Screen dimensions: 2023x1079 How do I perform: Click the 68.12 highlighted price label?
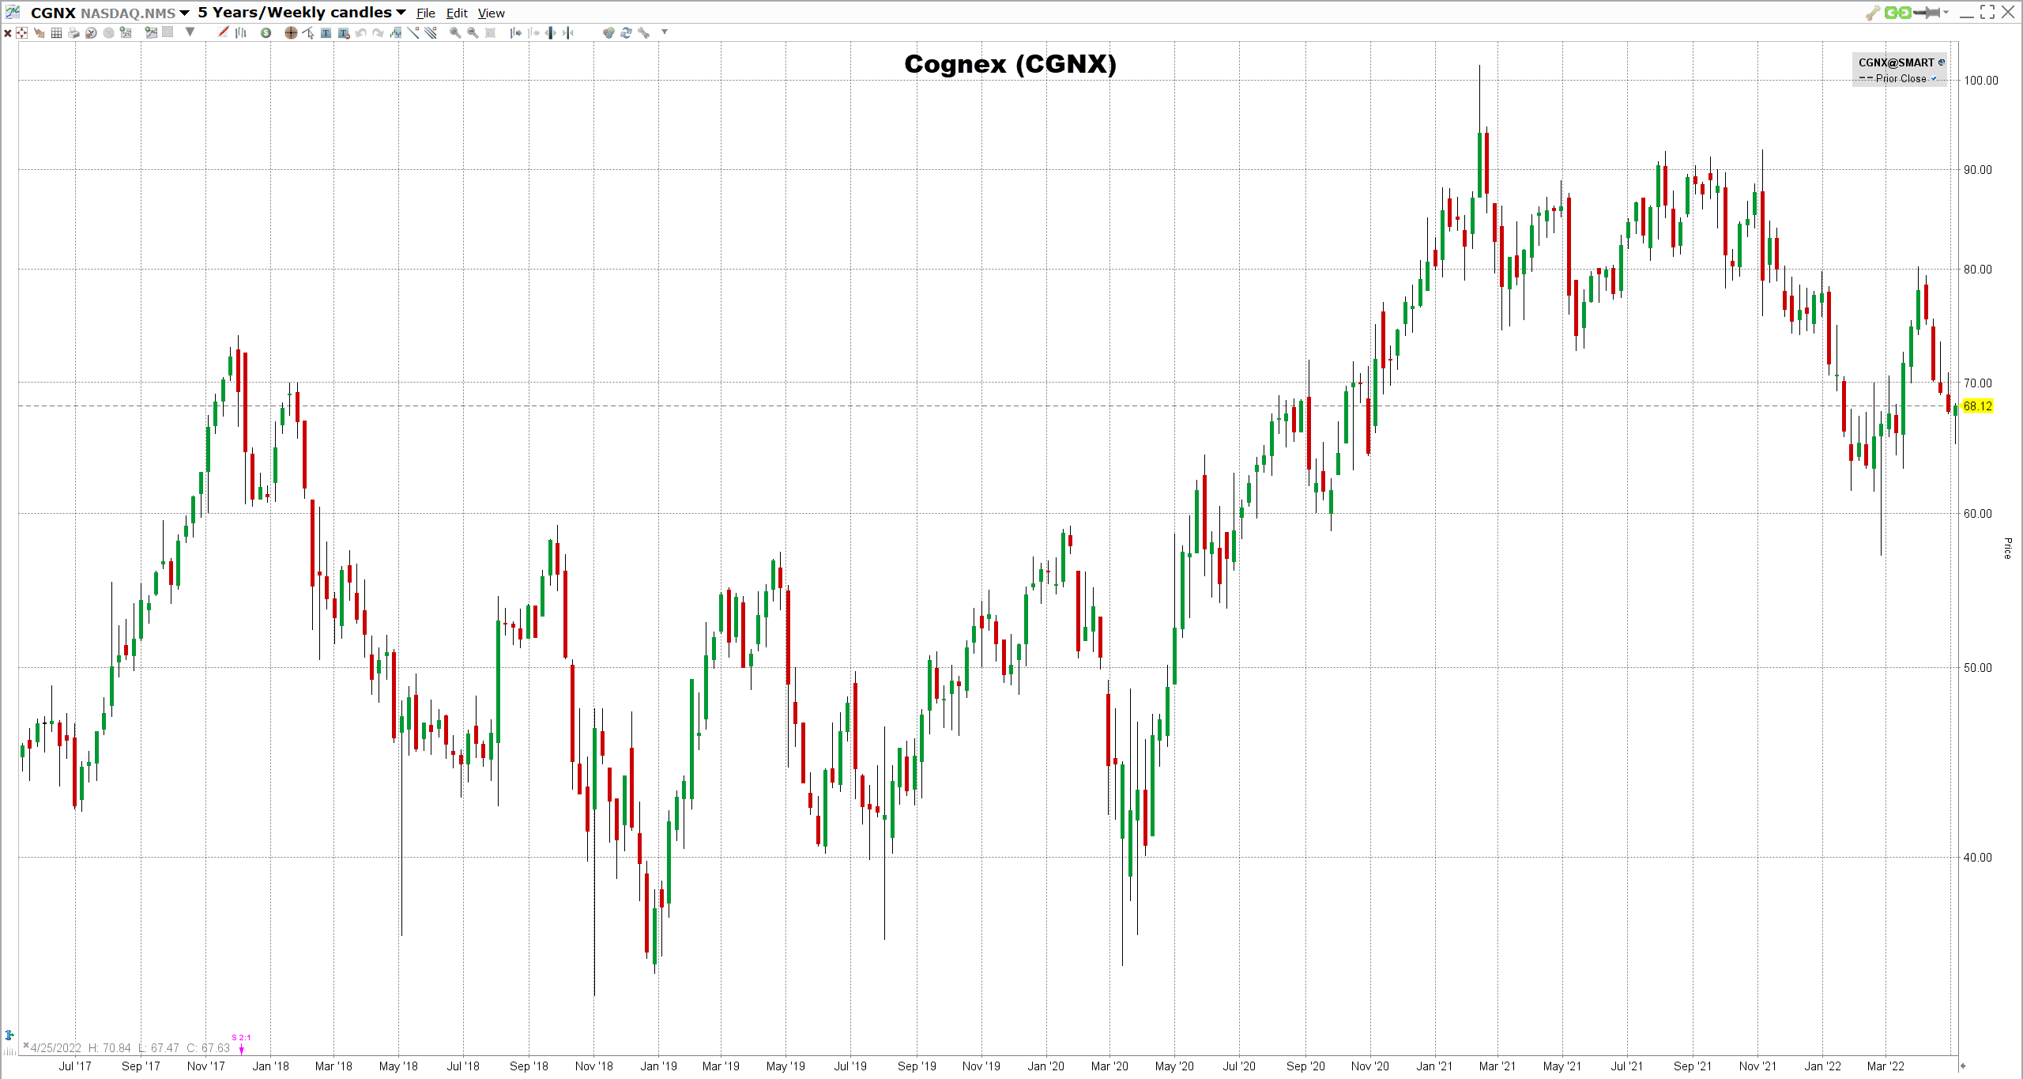pos(1977,406)
